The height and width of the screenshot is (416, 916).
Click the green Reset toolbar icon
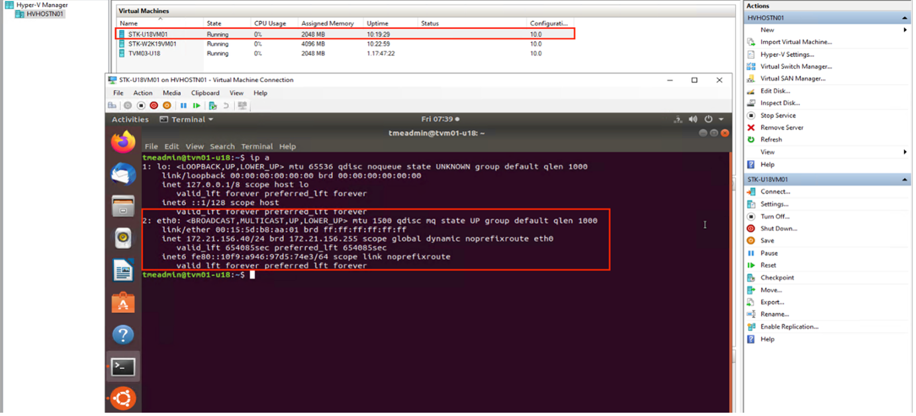tap(197, 106)
